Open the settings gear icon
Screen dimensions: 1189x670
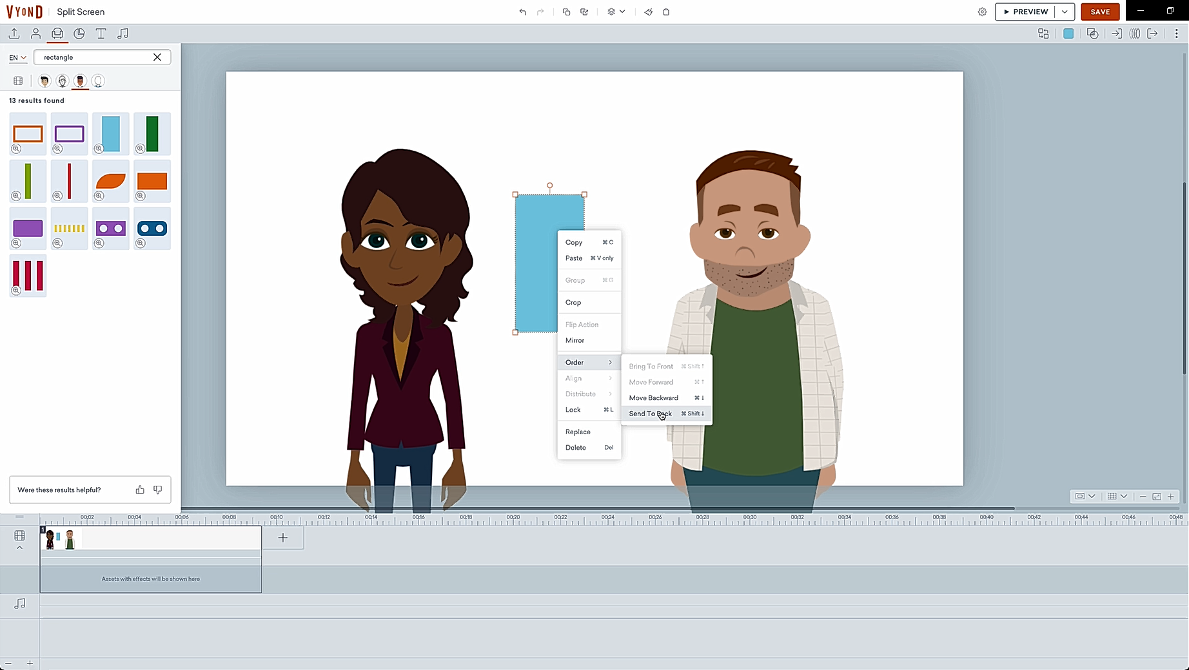click(982, 12)
